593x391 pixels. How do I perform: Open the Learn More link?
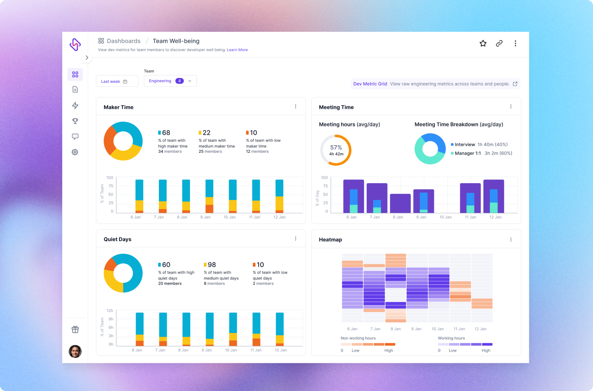pyautogui.click(x=237, y=50)
